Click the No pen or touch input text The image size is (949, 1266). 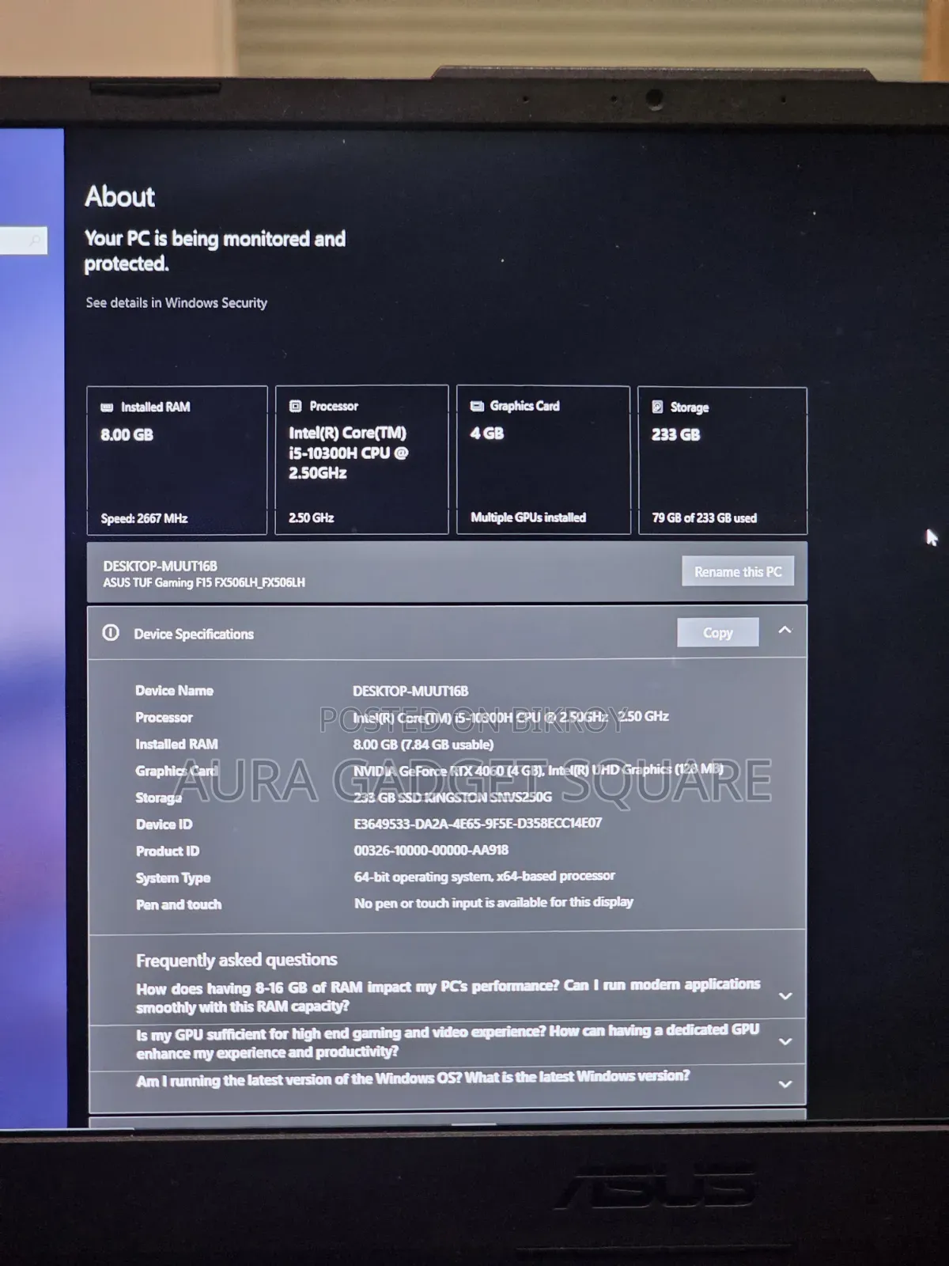click(493, 903)
